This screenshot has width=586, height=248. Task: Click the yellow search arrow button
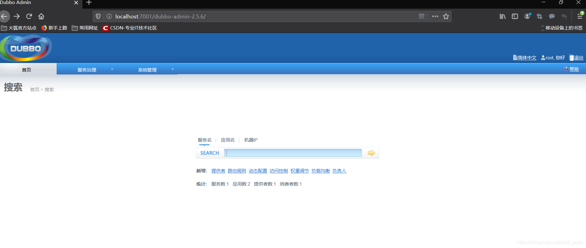point(371,153)
